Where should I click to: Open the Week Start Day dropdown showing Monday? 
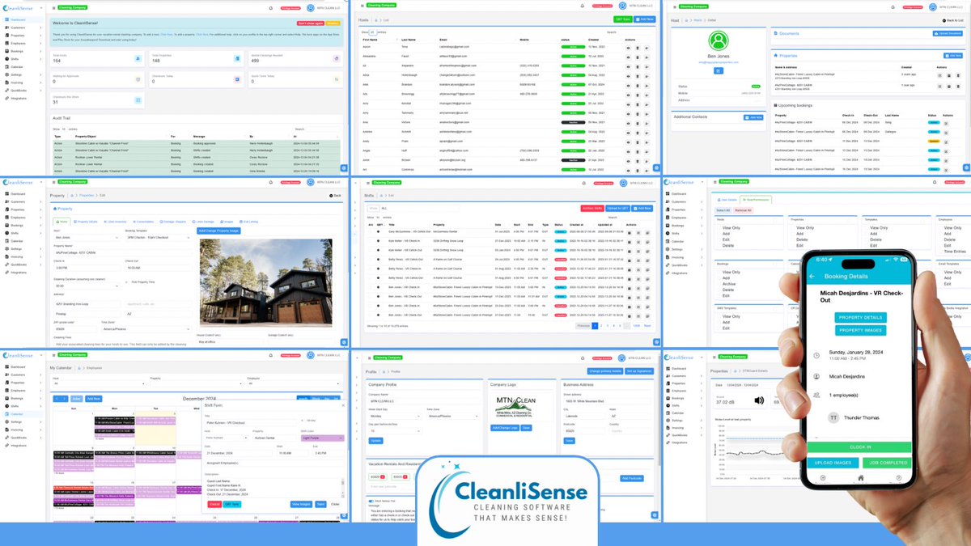pos(395,416)
